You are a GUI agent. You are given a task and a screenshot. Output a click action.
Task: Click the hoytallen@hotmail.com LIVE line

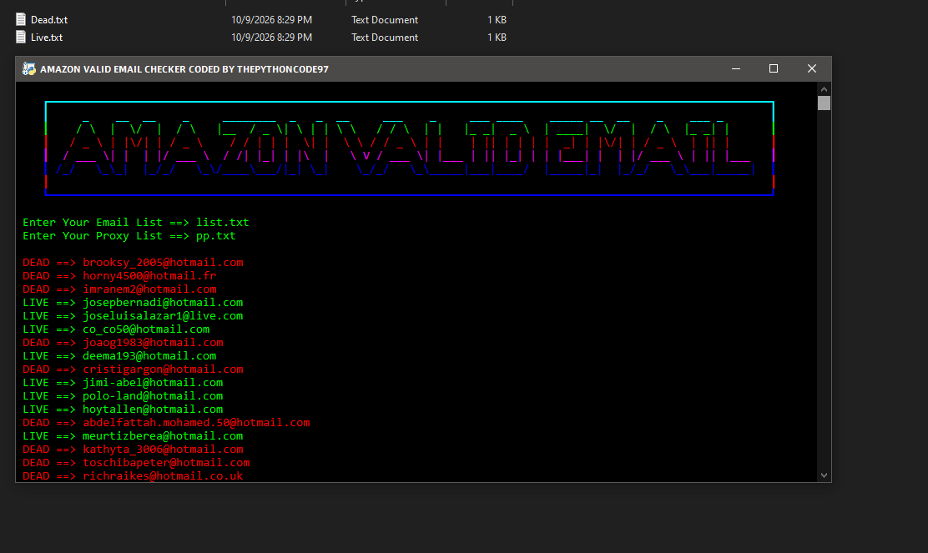[x=124, y=410]
